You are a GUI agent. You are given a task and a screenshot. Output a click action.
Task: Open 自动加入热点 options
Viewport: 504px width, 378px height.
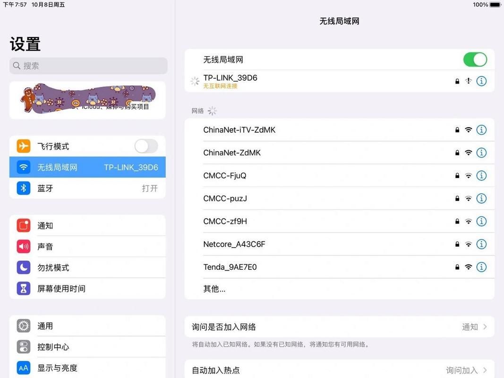pyautogui.click(x=339, y=370)
